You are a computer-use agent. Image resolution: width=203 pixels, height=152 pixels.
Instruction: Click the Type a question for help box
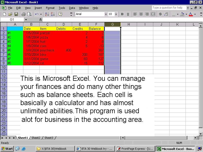pos(169,8)
